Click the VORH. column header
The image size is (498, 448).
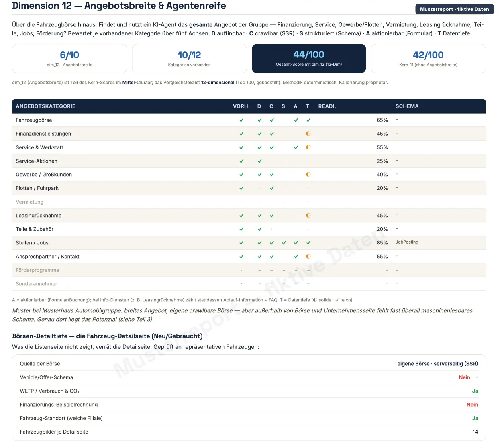pos(241,106)
